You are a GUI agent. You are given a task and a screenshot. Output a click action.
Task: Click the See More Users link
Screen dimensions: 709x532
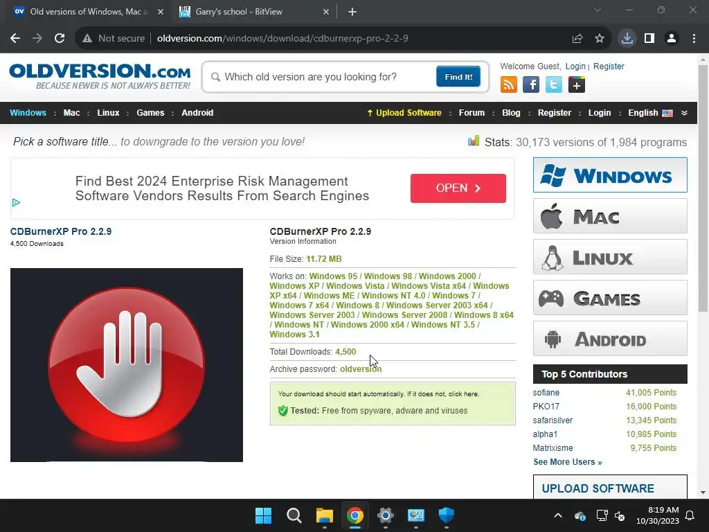pyautogui.click(x=568, y=462)
